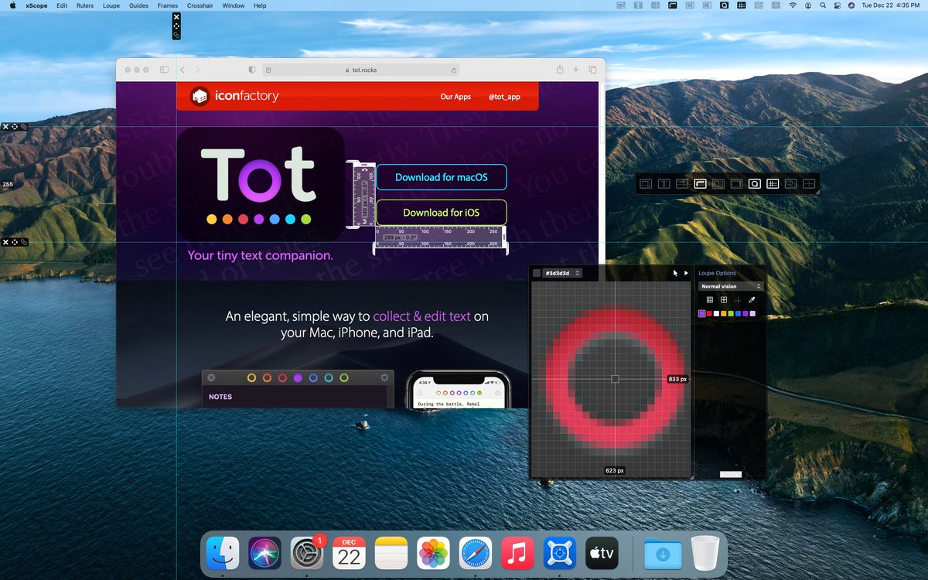Toggle Mirror tool in floating xScope toolbar
The height and width of the screenshot is (580, 928).
pyautogui.click(x=645, y=184)
